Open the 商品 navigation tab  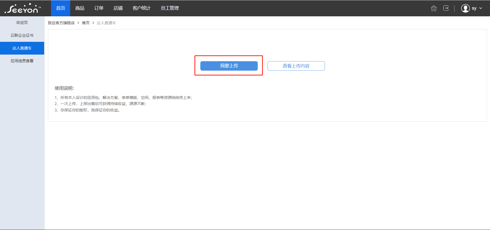[x=80, y=8]
